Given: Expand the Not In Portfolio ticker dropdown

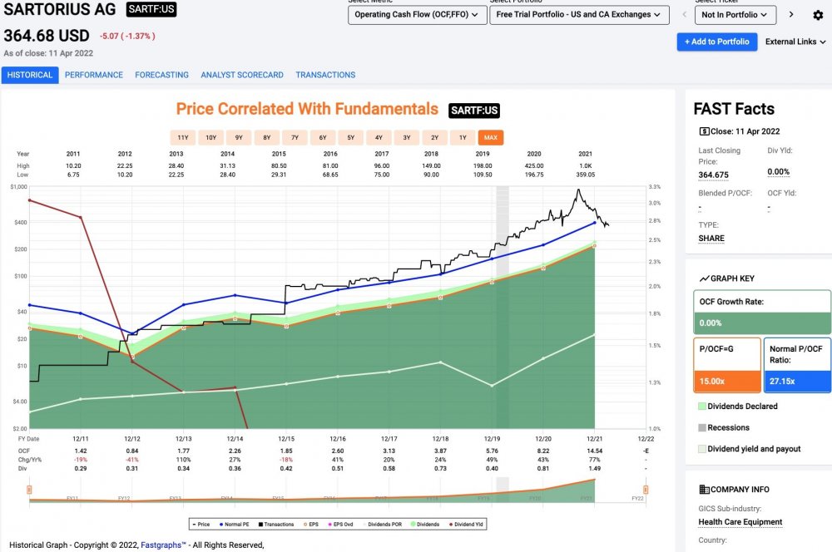Looking at the screenshot, I should [735, 14].
